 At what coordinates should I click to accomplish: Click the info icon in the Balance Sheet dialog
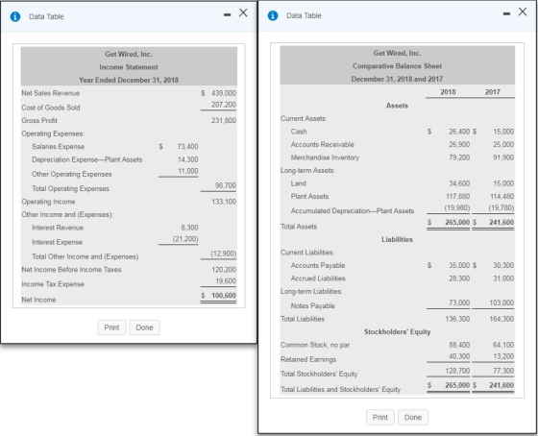[x=273, y=15]
